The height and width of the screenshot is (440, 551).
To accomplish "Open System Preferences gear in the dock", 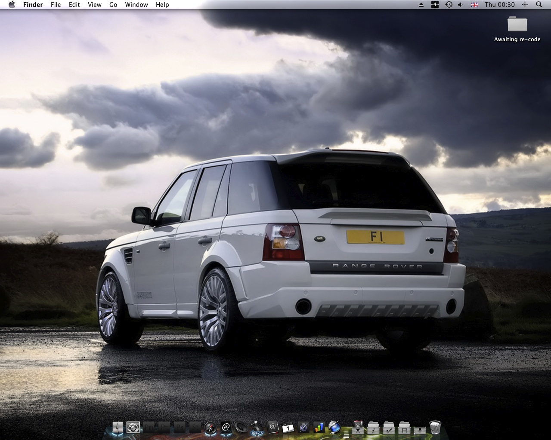I will click(133, 428).
